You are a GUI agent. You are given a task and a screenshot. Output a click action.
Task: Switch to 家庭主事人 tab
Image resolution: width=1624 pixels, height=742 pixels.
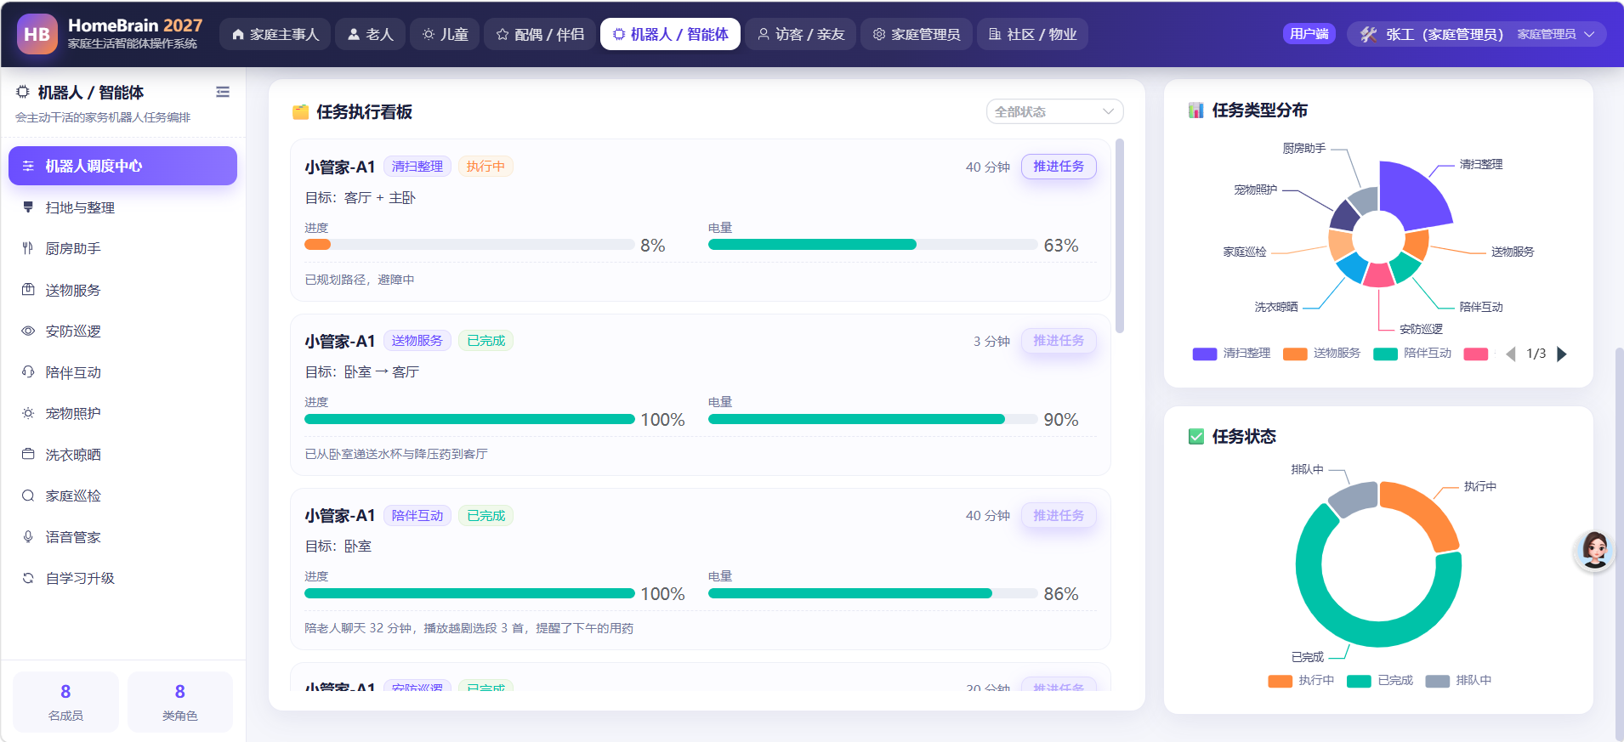coord(275,34)
